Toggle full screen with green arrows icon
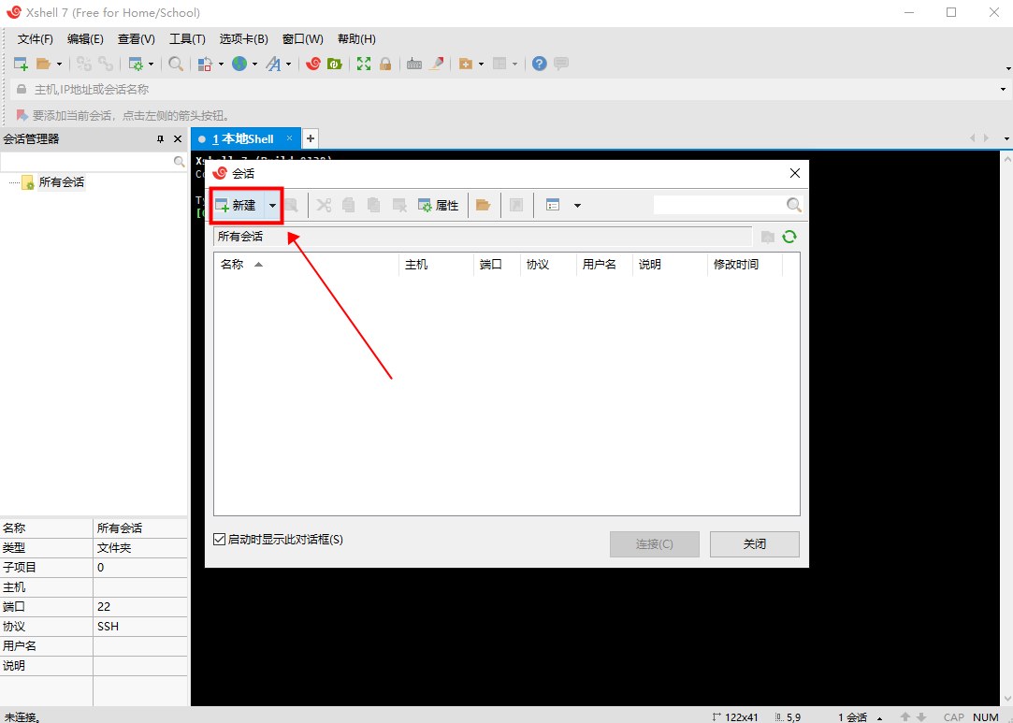The image size is (1013, 723). coord(364,64)
